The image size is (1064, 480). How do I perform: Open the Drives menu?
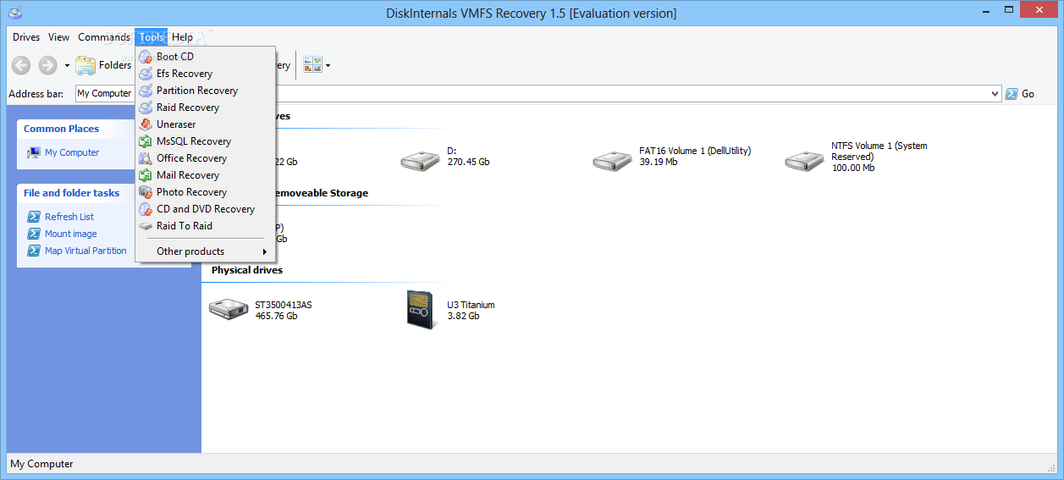pos(26,37)
